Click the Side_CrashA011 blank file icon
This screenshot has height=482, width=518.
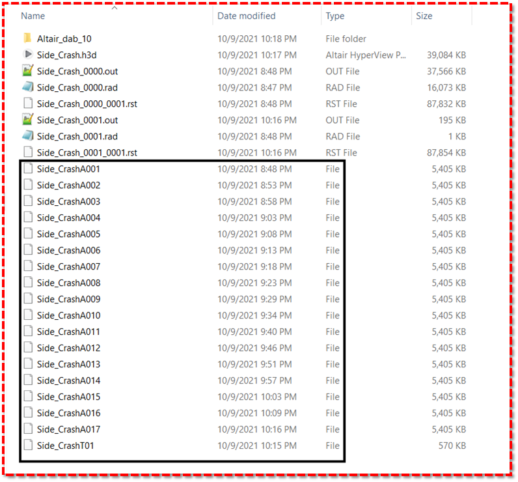28,332
